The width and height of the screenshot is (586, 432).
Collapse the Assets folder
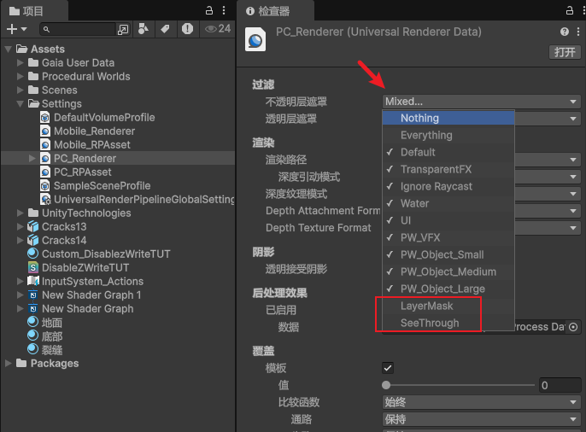[x=9, y=50]
